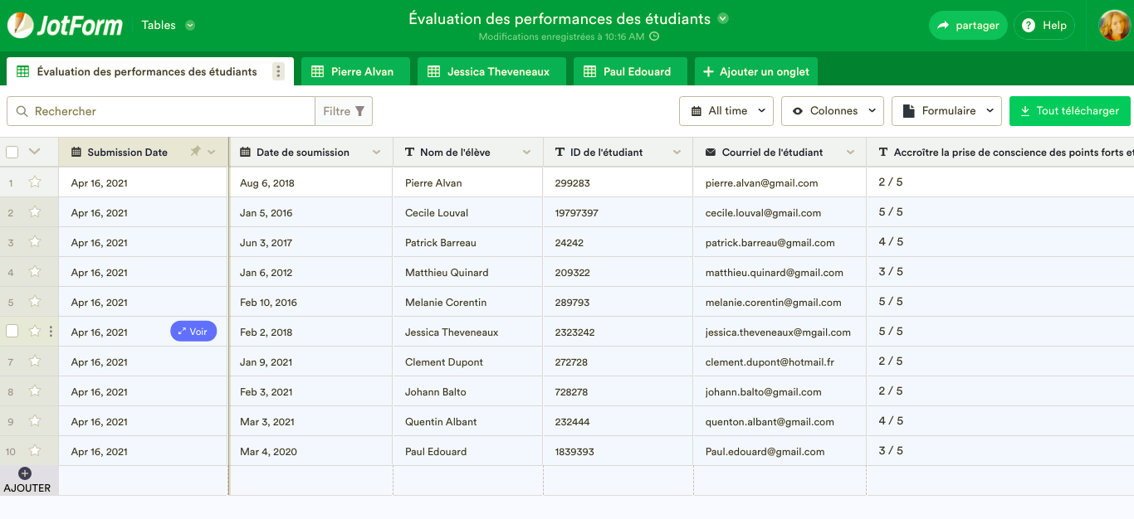Click pin icon on Submission Date column

pos(195,152)
